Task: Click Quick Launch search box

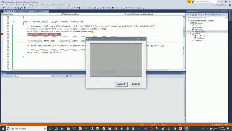Action: click(x=207, y=1)
